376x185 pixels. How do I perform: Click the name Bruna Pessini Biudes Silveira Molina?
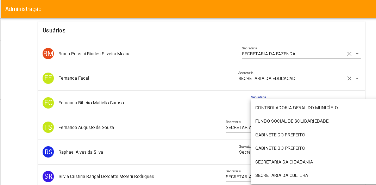[94, 54]
